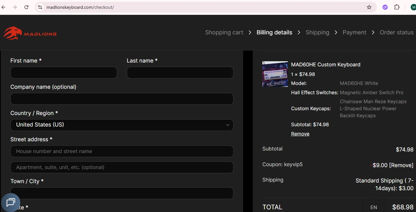The width and height of the screenshot is (416, 212).
Task: Remove the MAD60HE keyboard from order
Action: tap(300, 134)
